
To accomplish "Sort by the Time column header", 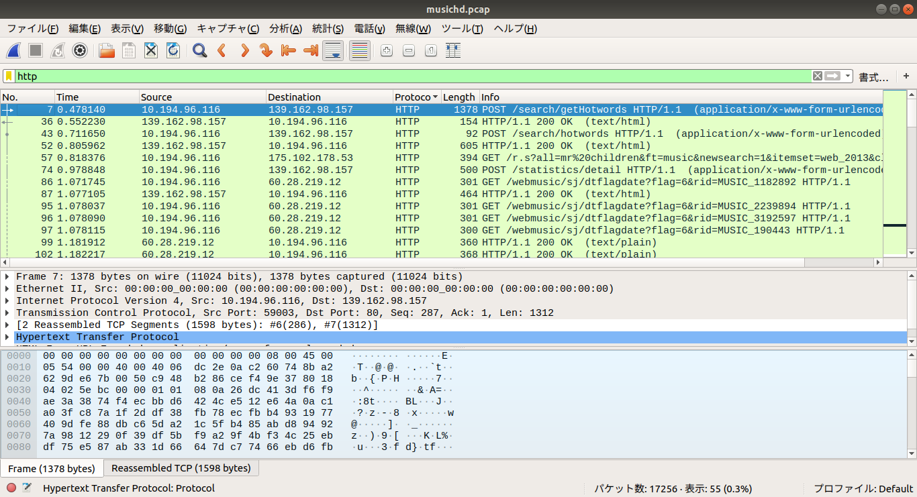I will pos(97,97).
